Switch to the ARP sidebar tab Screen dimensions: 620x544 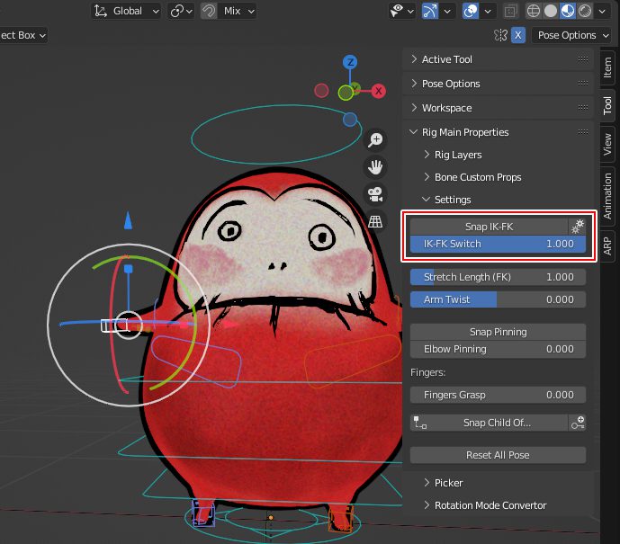pos(608,245)
